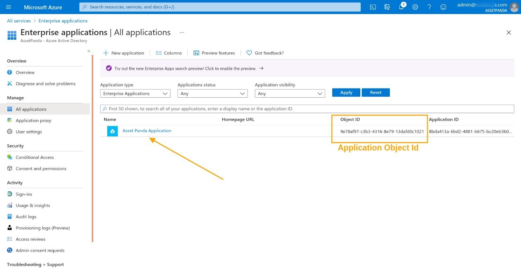Open Audit logs
The image size is (521, 268).
[26, 217]
